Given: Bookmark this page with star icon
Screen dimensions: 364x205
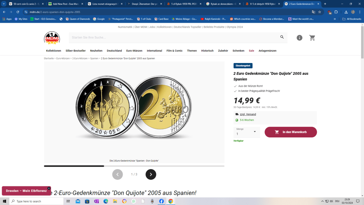Looking at the screenshot, I should tap(320, 12).
